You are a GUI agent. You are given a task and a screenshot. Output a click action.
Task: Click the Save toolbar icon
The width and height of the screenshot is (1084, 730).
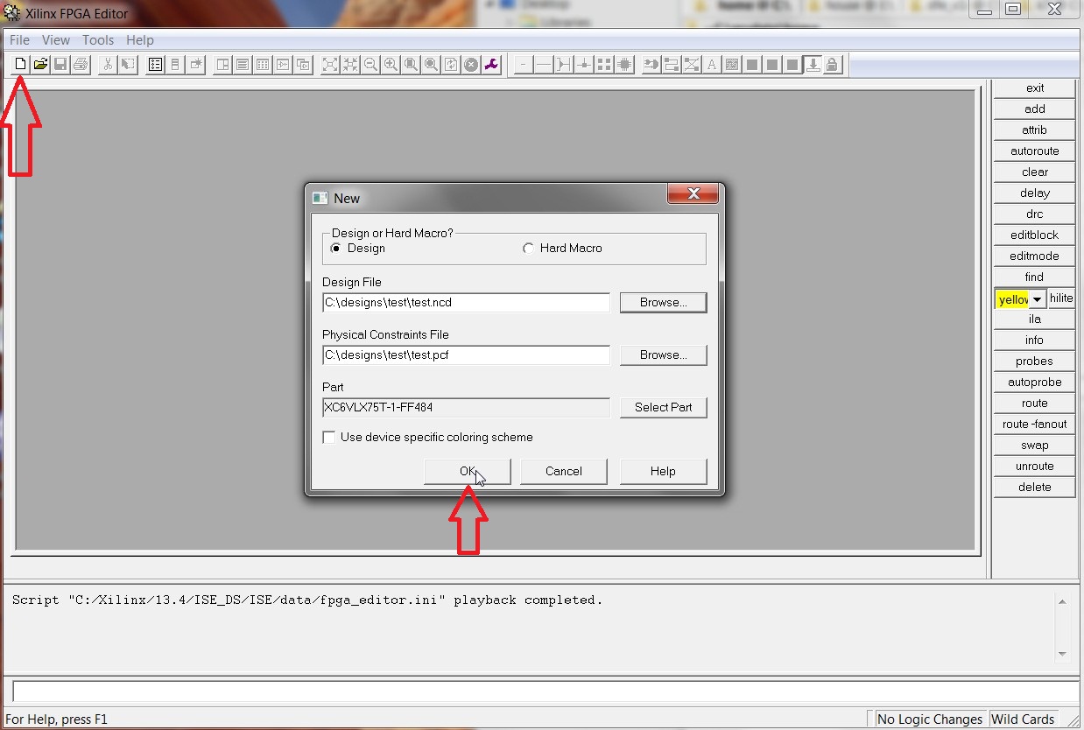tap(60, 63)
